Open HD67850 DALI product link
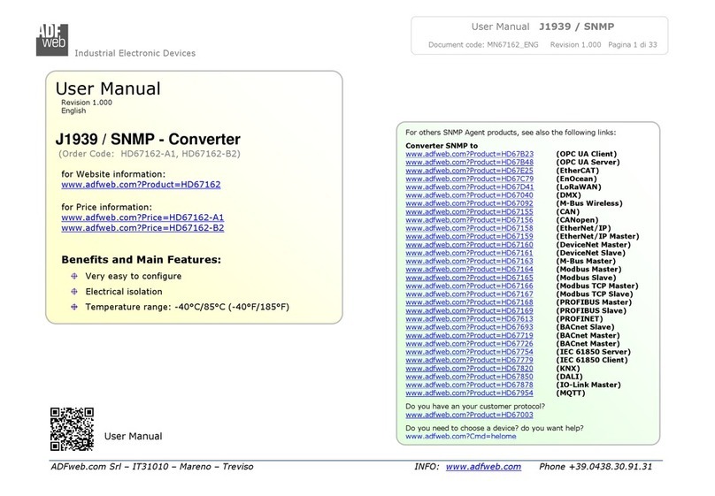Image resolution: width=715 pixels, height=496 pixels. coord(469,377)
